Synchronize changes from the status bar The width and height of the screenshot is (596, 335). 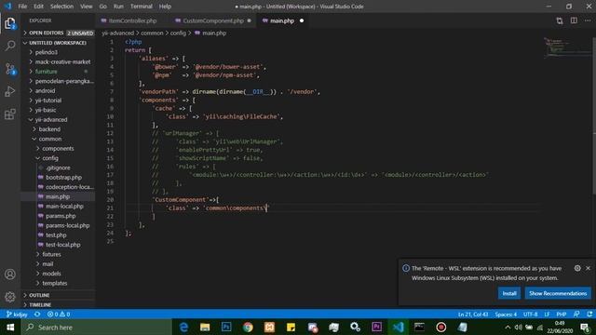[37, 315]
